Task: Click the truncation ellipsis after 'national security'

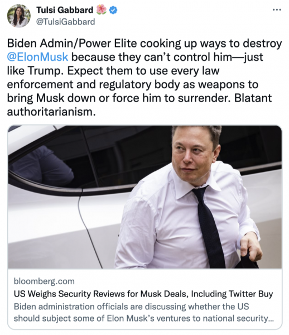Action: coord(271,319)
